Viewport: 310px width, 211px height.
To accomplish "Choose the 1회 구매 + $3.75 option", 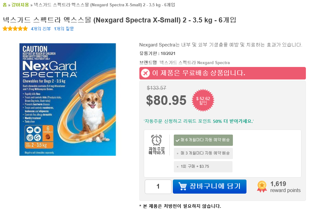I will (203, 166).
